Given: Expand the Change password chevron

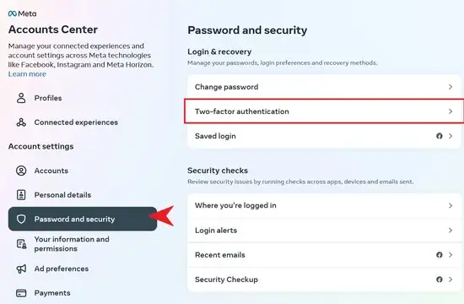Looking at the screenshot, I should tap(451, 87).
